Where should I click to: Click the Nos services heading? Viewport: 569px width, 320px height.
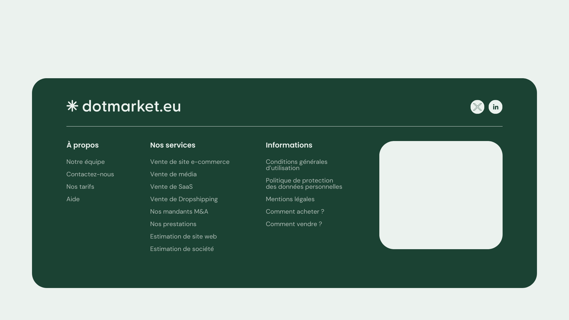coord(173,145)
